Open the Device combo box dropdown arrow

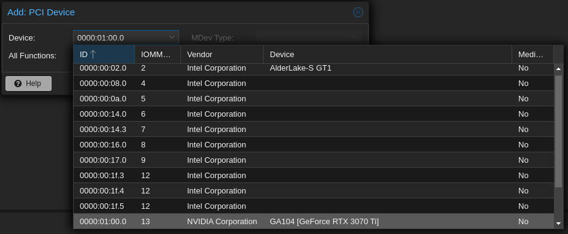[x=172, y=37]
